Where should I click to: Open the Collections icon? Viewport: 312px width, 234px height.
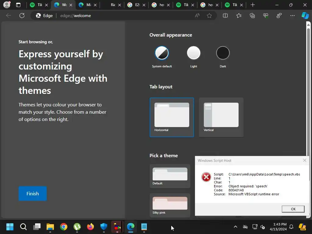pos(252,16)
